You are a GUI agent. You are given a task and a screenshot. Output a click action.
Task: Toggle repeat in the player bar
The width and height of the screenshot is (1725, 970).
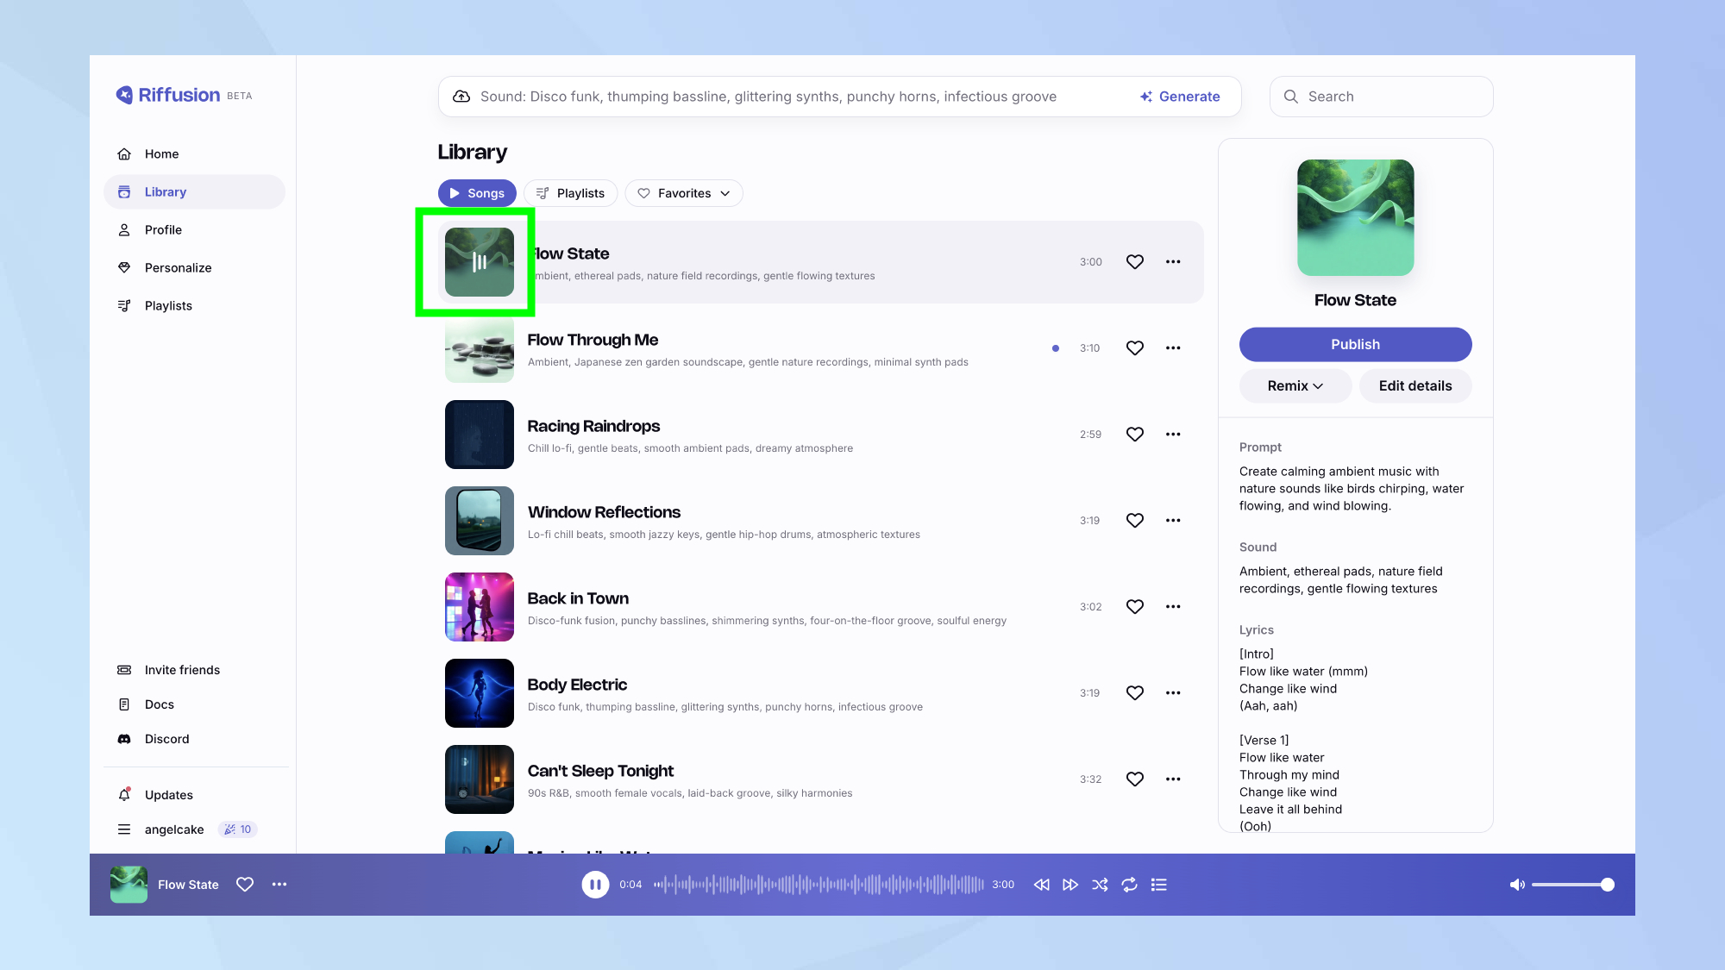pos(1129,885)
